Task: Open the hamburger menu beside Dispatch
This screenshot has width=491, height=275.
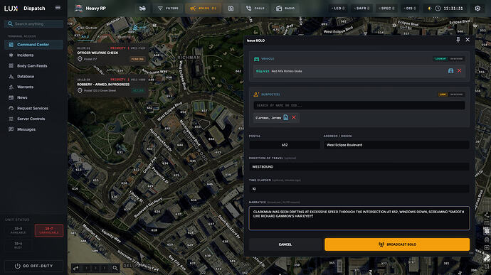Action: click(58, 8)
